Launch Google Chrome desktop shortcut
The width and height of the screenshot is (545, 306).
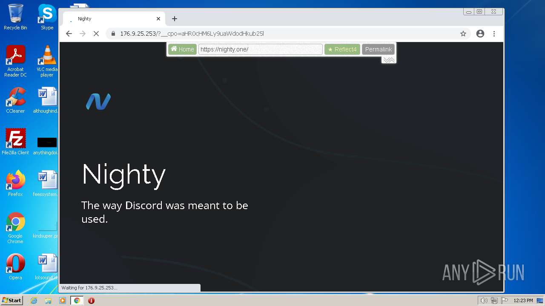coord(15,228)
